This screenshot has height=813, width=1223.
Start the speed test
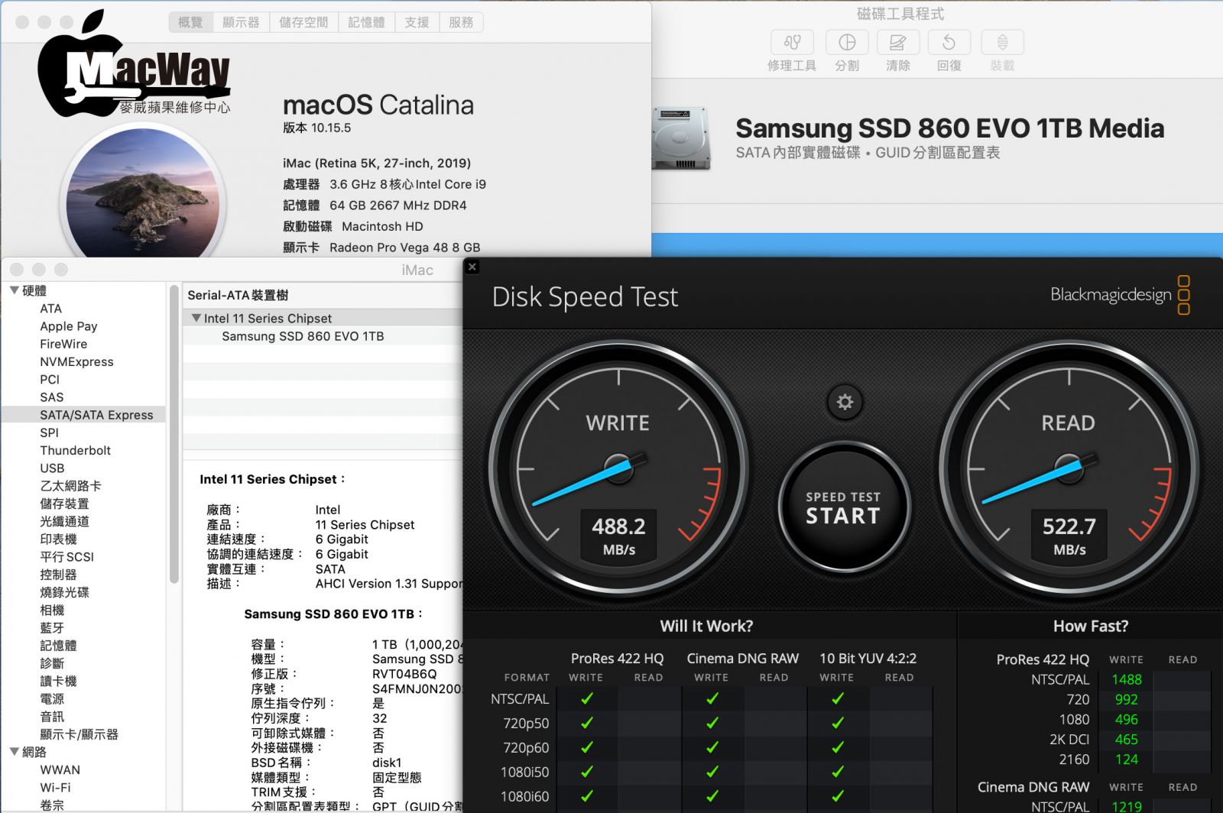844,507
